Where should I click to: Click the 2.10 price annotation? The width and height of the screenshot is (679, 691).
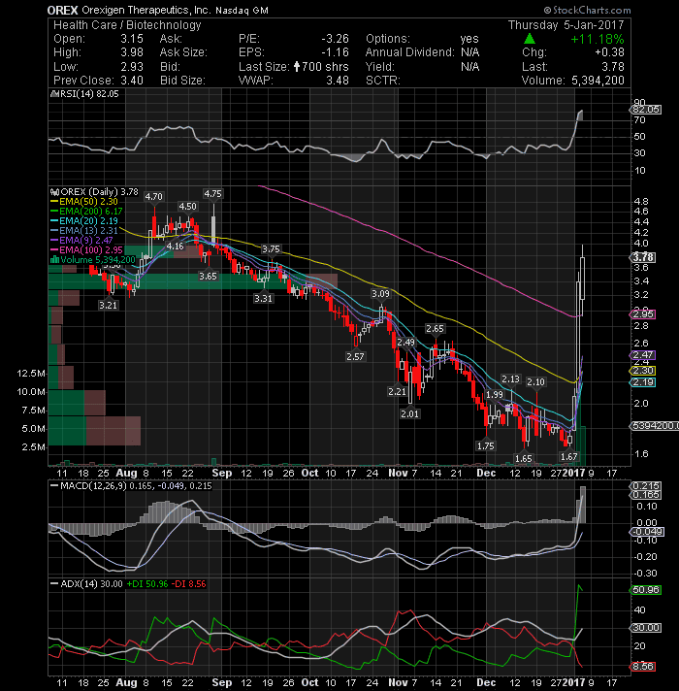click(535, 382)
